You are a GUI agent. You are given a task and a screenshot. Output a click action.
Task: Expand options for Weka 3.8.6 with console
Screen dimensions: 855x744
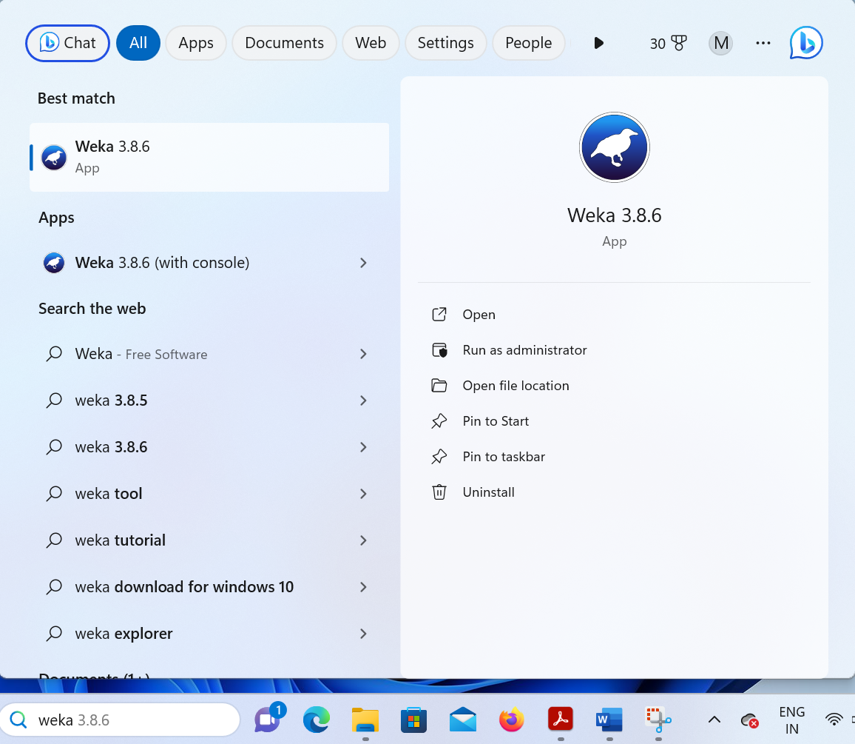tap(364, 263)
